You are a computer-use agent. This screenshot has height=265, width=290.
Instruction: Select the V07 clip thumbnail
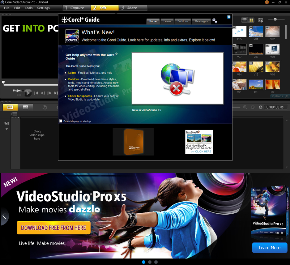(239, 49)
